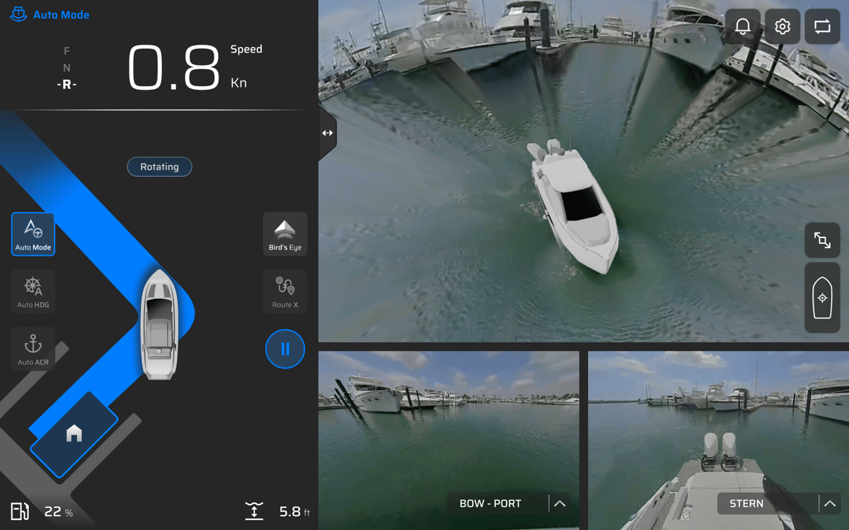
Task: Open settings gear icon
Action: [x=782, y=27]
